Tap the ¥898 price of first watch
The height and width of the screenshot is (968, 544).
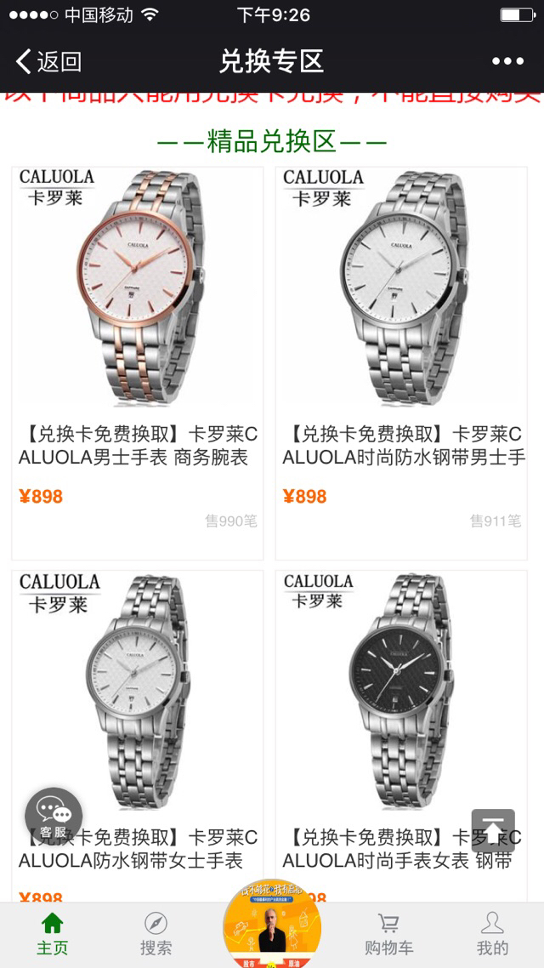point(41,497)
